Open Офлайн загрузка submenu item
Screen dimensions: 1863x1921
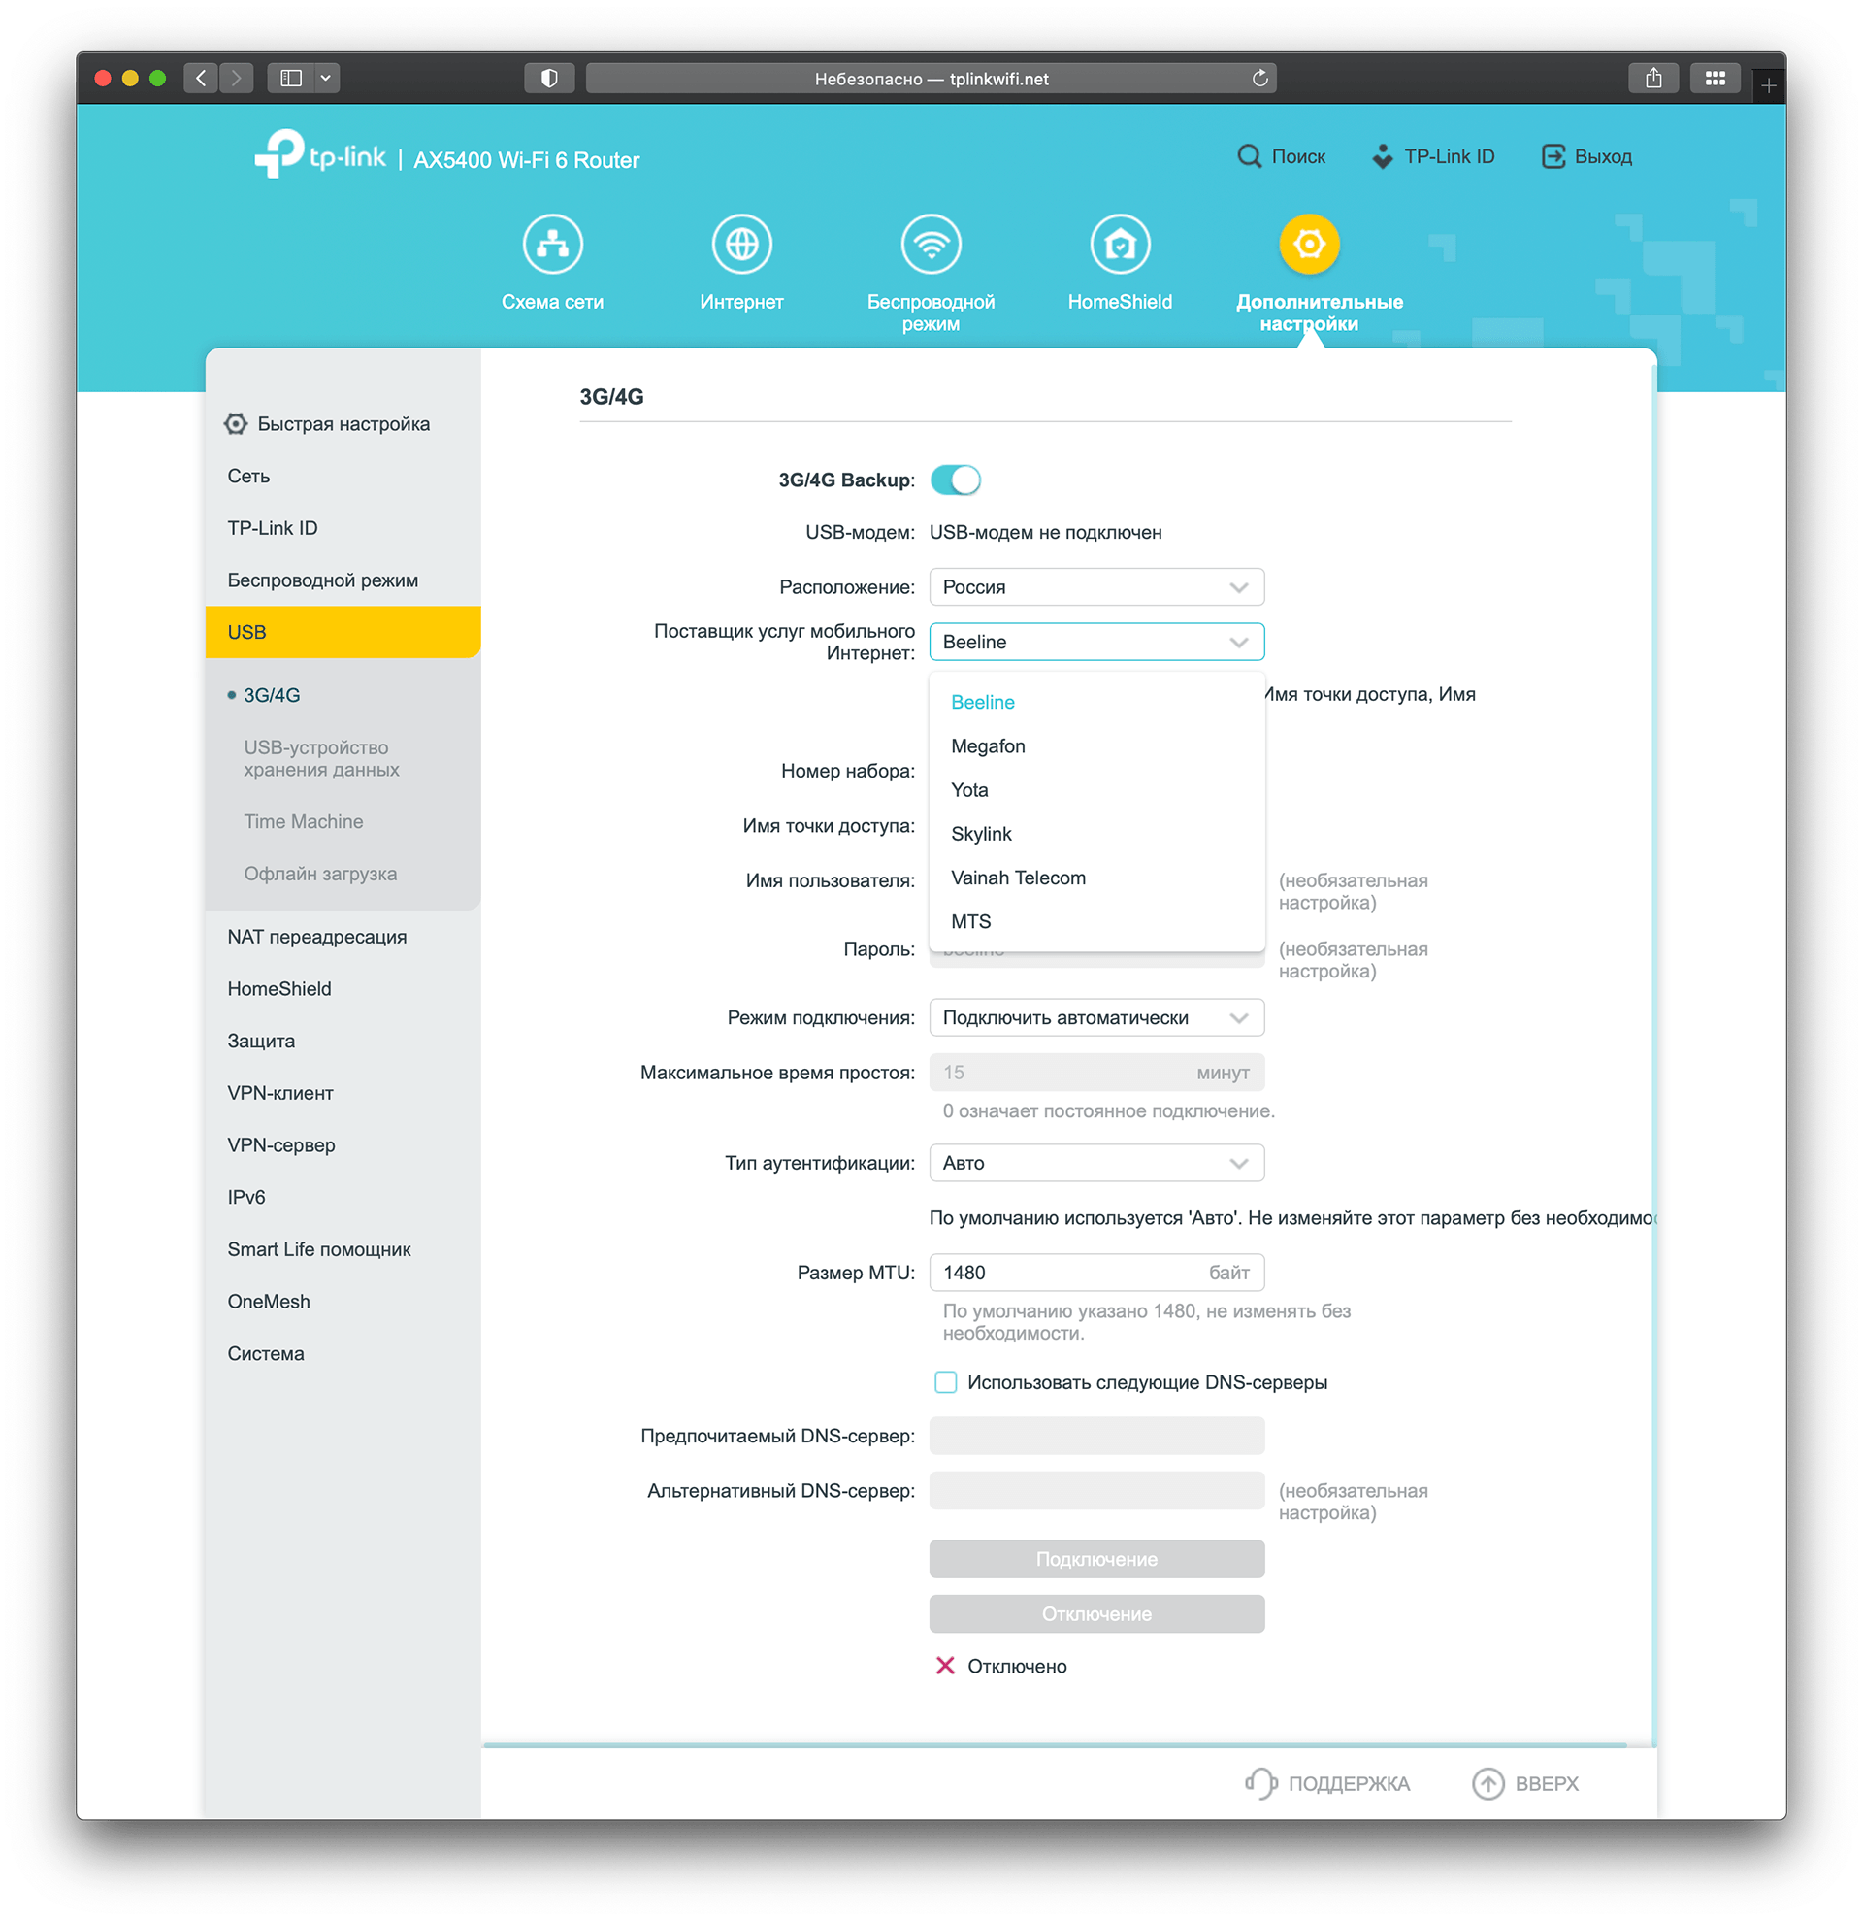(x=343, y=874)
